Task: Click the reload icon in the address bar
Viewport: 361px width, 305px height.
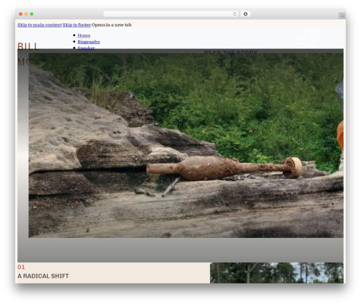Action: pyautogui.click(x=235, y=14)
